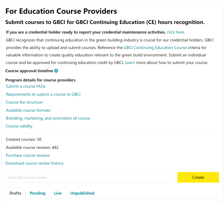This screenshot has width=224, height=203.
Task: Show Course validity details
Action: (19, 126)
